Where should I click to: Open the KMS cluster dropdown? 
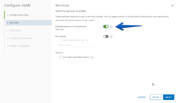83,45
